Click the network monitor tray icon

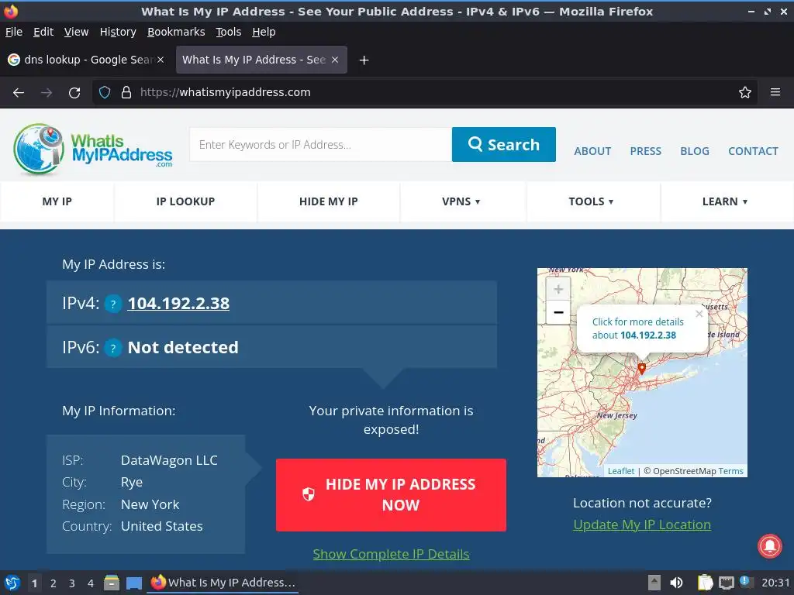pyautogui.click(x=726, y=583)
